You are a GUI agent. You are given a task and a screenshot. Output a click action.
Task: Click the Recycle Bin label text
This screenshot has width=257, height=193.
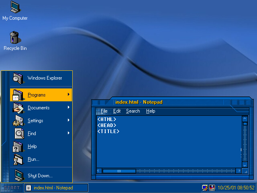pyautogui.click(x=15, y=48)
